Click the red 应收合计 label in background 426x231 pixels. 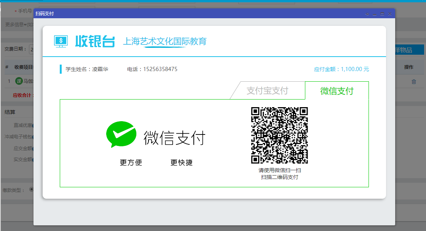point(23,95)
